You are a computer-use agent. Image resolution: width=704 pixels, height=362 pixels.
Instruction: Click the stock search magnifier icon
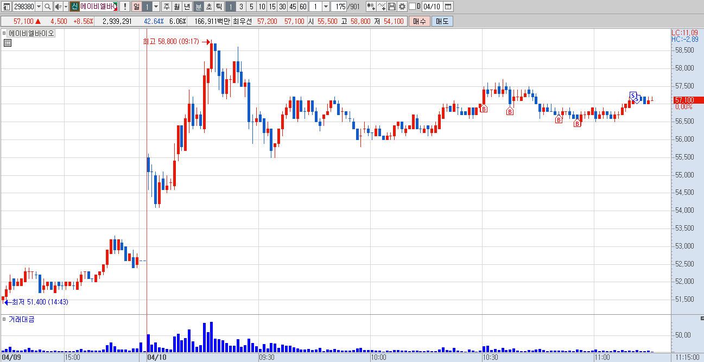point(47,7)
